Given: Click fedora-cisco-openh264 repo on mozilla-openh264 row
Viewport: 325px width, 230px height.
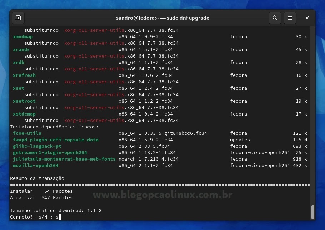Looking at the screenshot, I should point(260,166).
